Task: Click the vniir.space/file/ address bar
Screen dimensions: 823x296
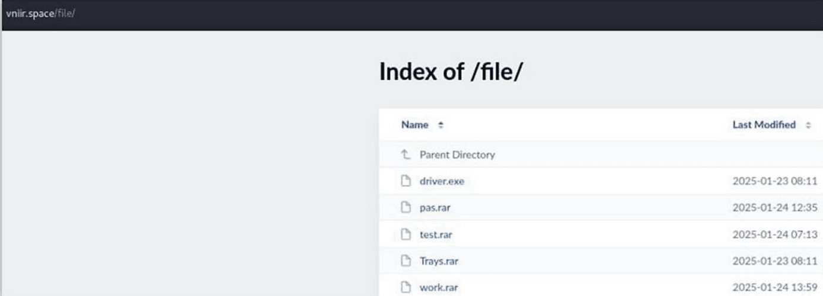Action: [40, 14]
